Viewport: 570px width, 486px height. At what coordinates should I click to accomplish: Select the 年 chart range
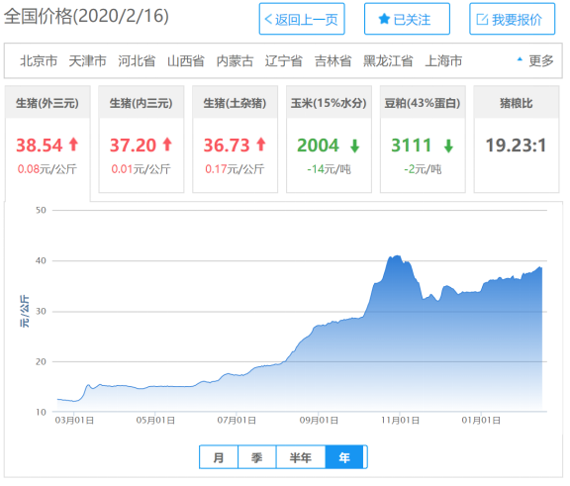tap(344, 457)
